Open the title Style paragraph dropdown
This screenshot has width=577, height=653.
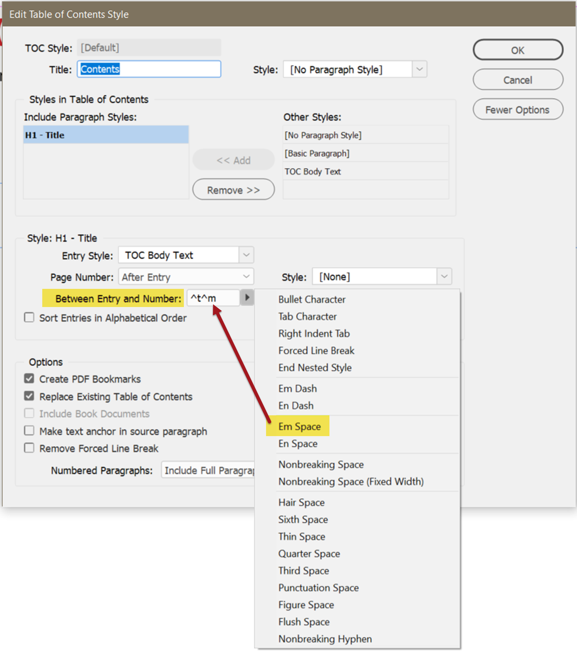coord(419,69)
